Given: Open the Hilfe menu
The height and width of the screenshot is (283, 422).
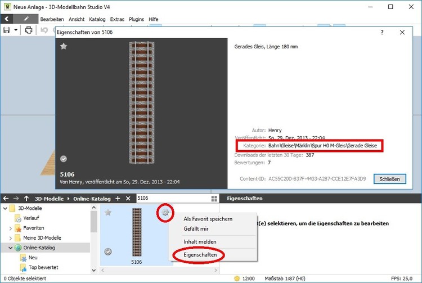Looking at the screenshot, I should tap(154, 19).
